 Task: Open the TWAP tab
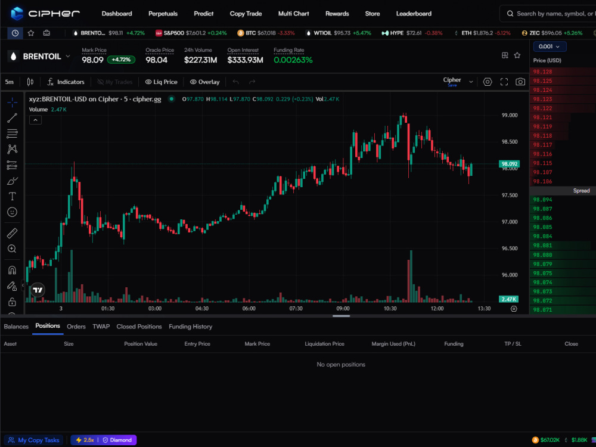coord(101,327)
